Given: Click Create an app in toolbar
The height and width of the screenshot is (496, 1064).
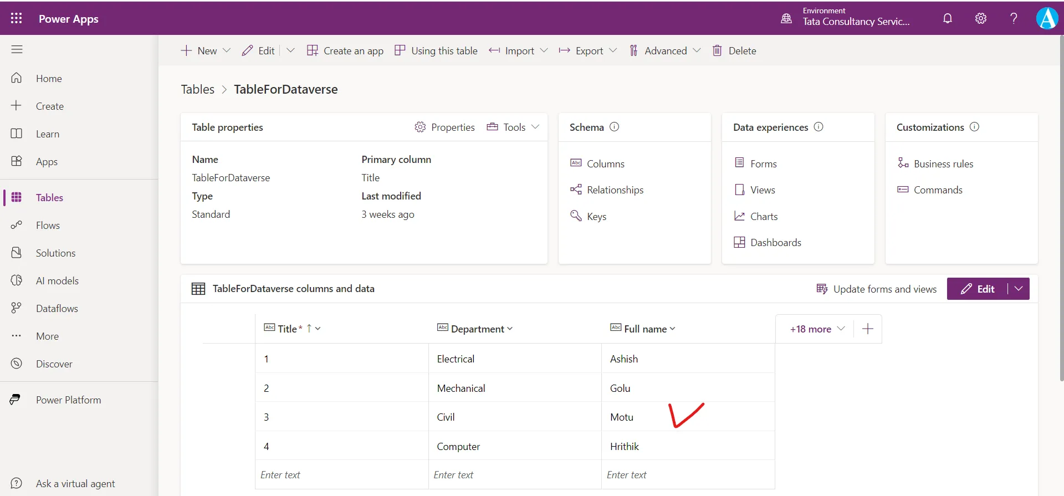Looking at the screenshot, I should (345, 50).
